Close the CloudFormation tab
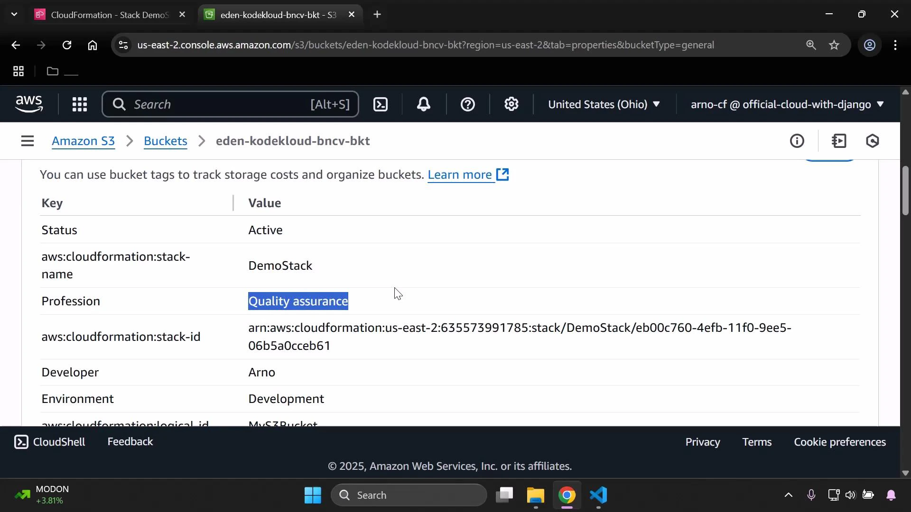 [182, 15]
